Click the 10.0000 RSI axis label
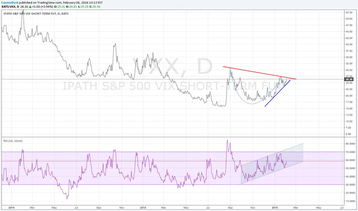The width and height of the screenshot is (358, 211). (350, 201)
